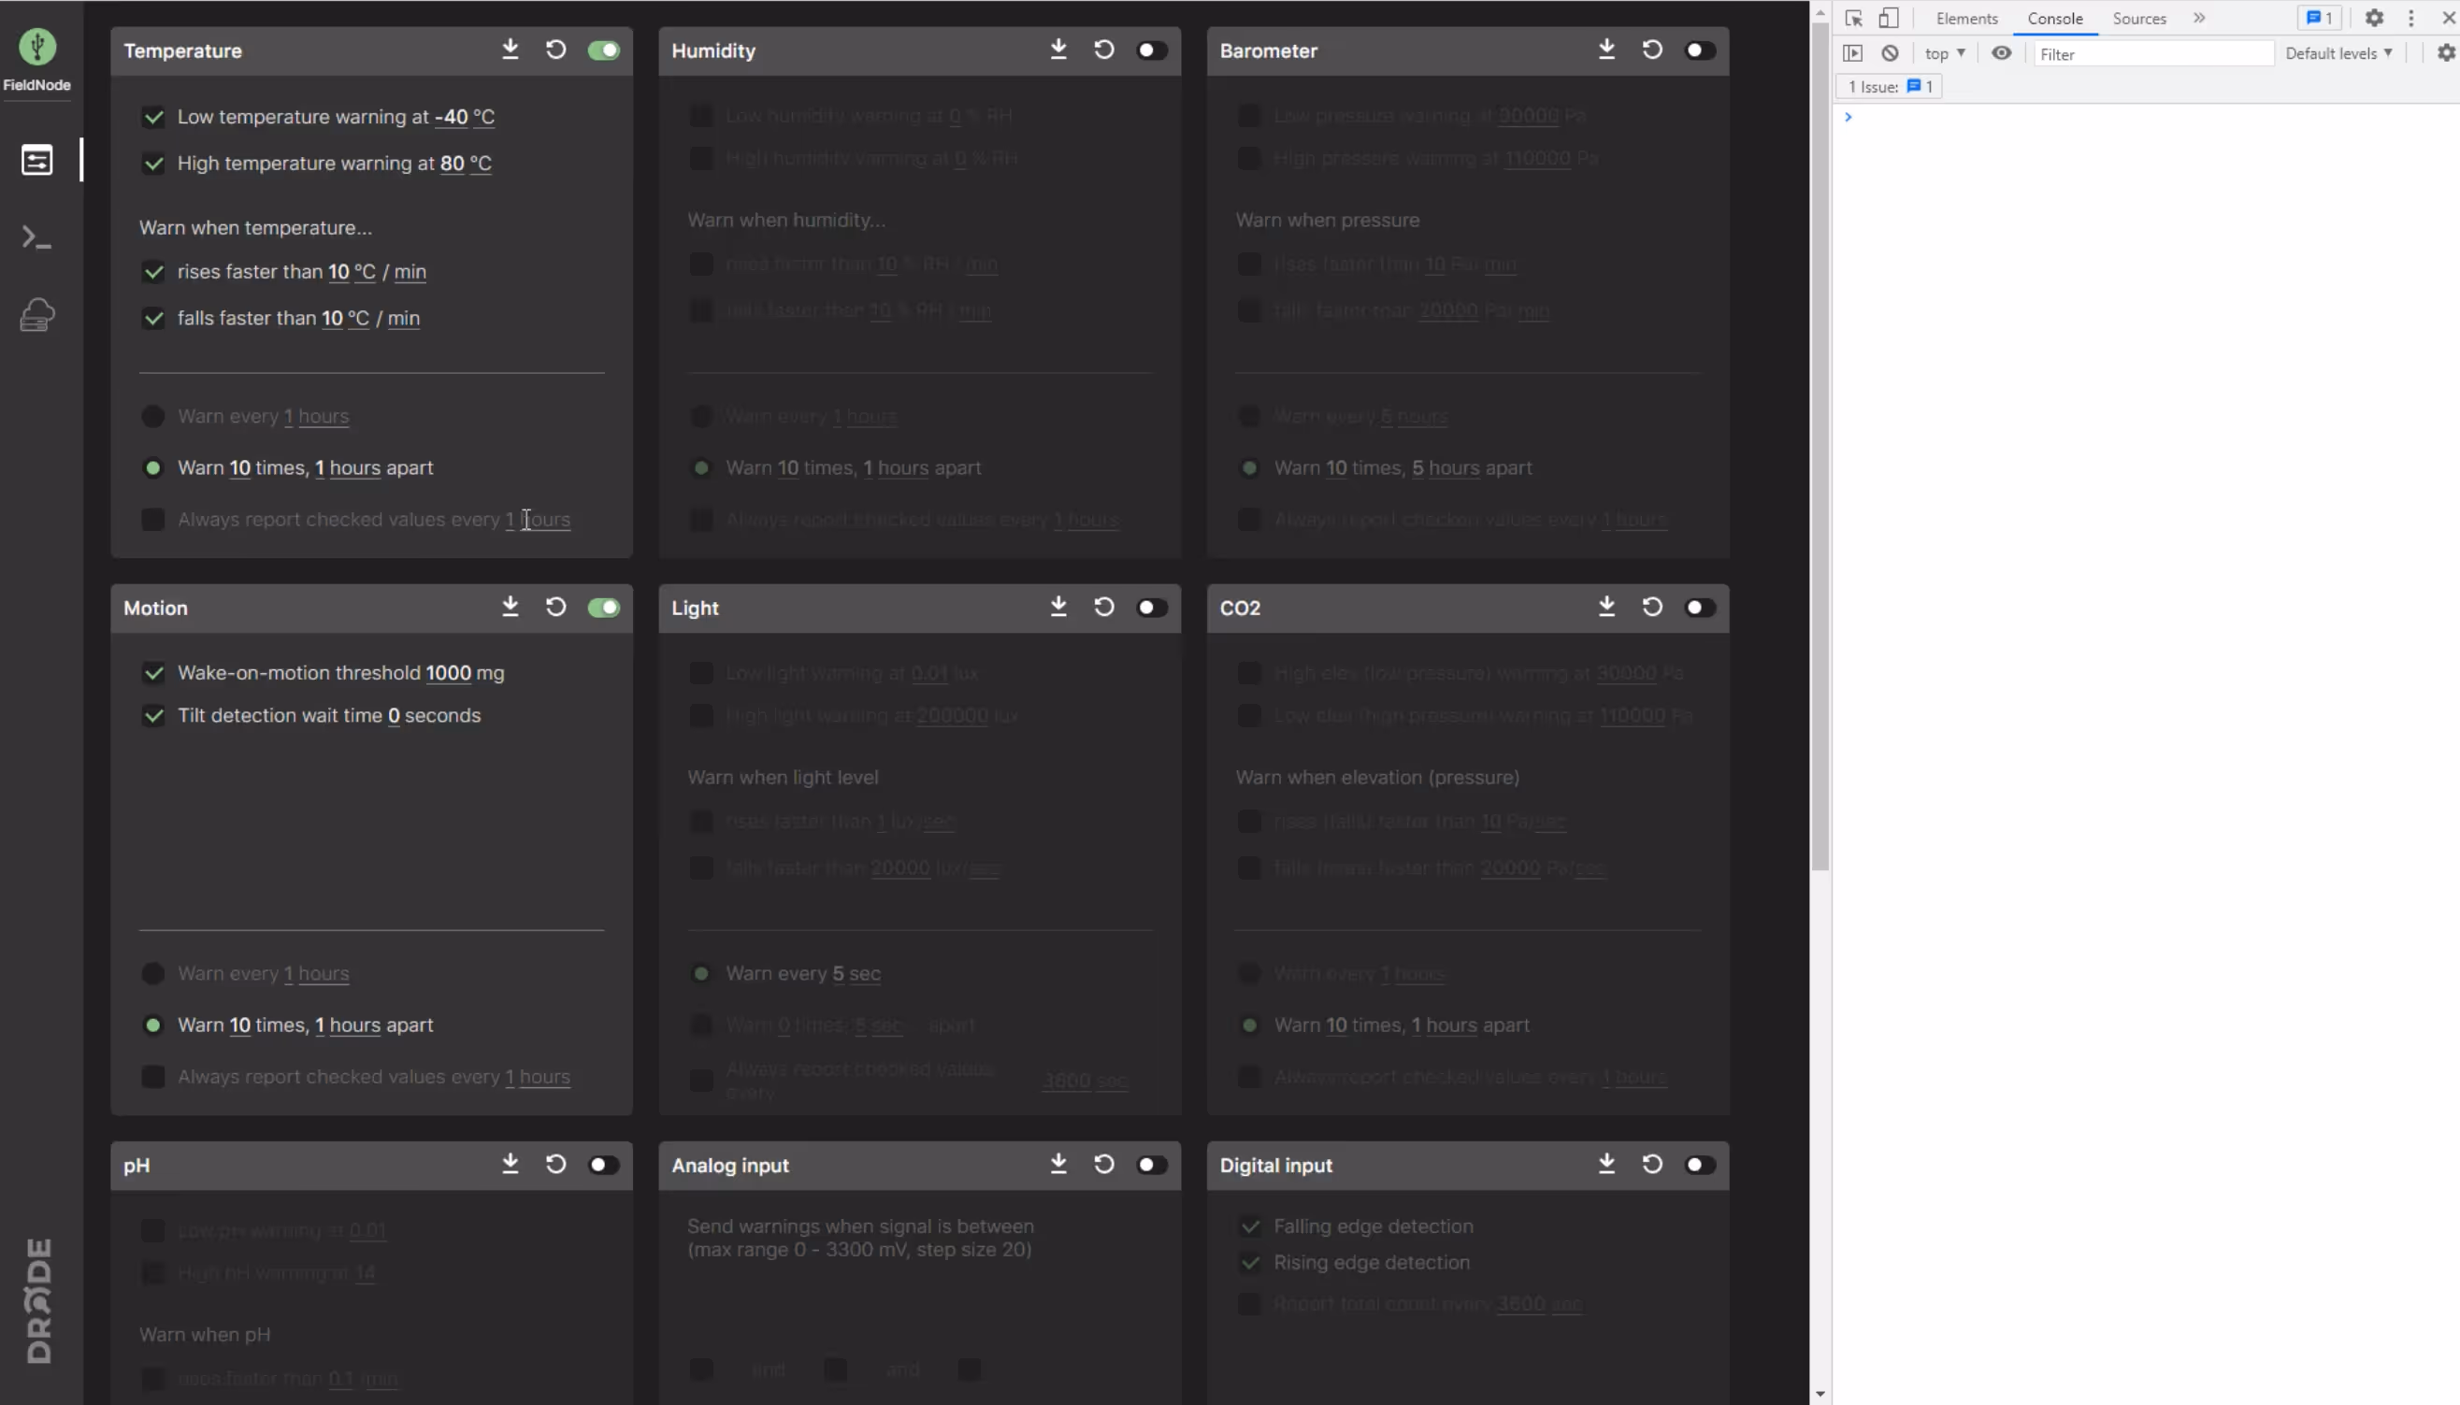Download Light card settings
The image size is (2460, 1405).
pyautogui.click(x=1058, y=607)
